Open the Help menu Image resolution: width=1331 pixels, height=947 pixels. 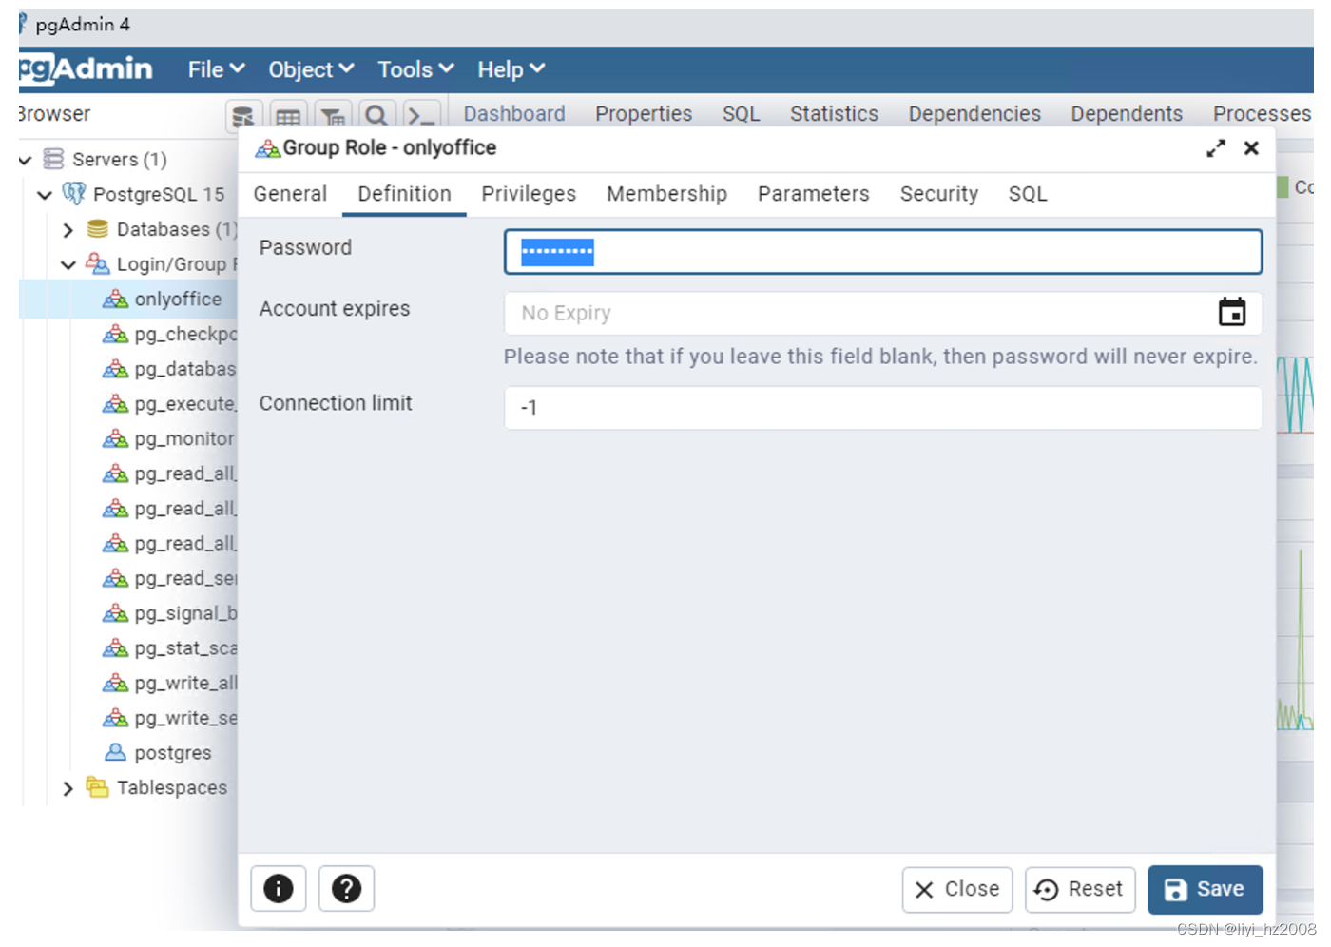(x=511, y=69)
